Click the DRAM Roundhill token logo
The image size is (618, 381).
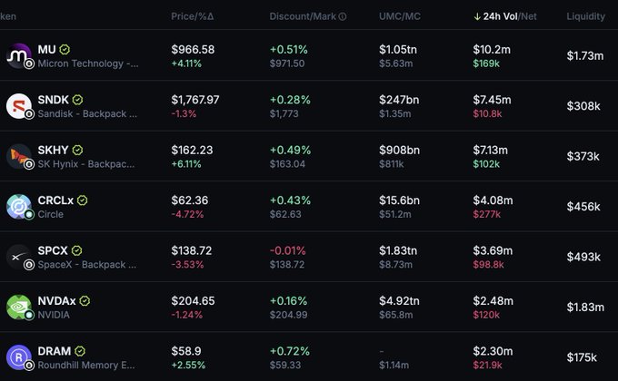19,357
